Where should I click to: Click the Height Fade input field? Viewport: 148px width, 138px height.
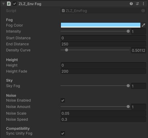[103, 71]
